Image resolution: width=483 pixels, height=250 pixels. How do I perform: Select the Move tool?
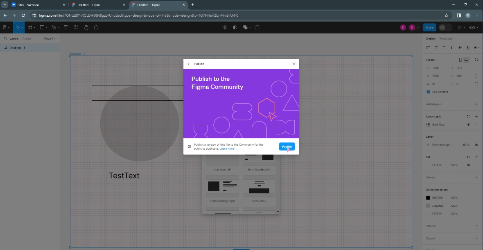[18, 27]
